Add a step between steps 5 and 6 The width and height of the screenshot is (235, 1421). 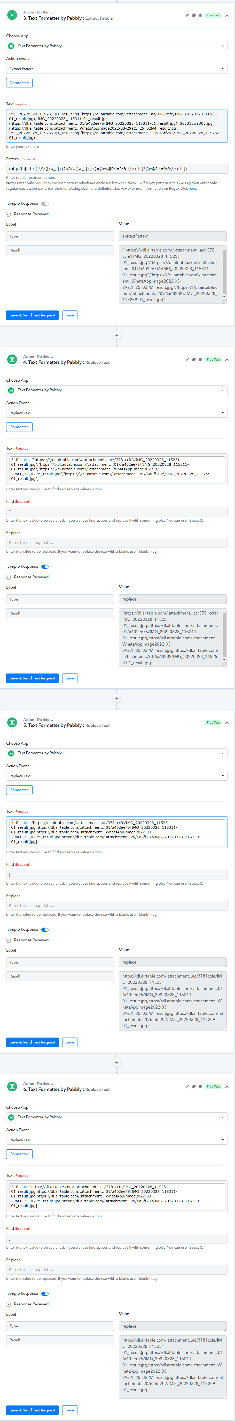117,1062
